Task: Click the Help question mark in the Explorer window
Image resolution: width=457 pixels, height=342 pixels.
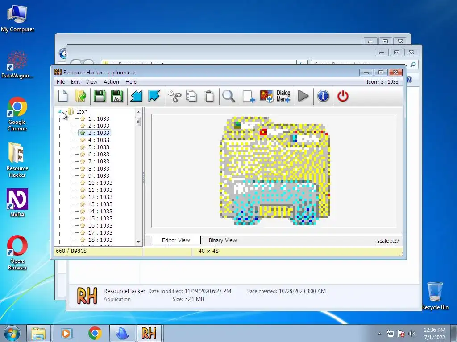Action: pyautogui.click(x=409, y=80)
